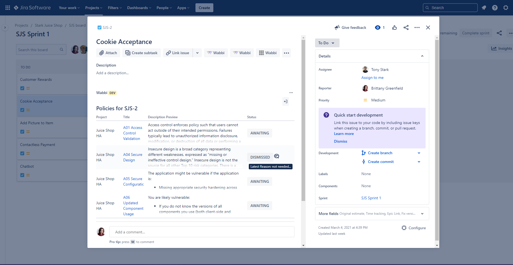Open notifications bell icon
The width and height of the screenshot is (513, 265).
coord(484,8)
